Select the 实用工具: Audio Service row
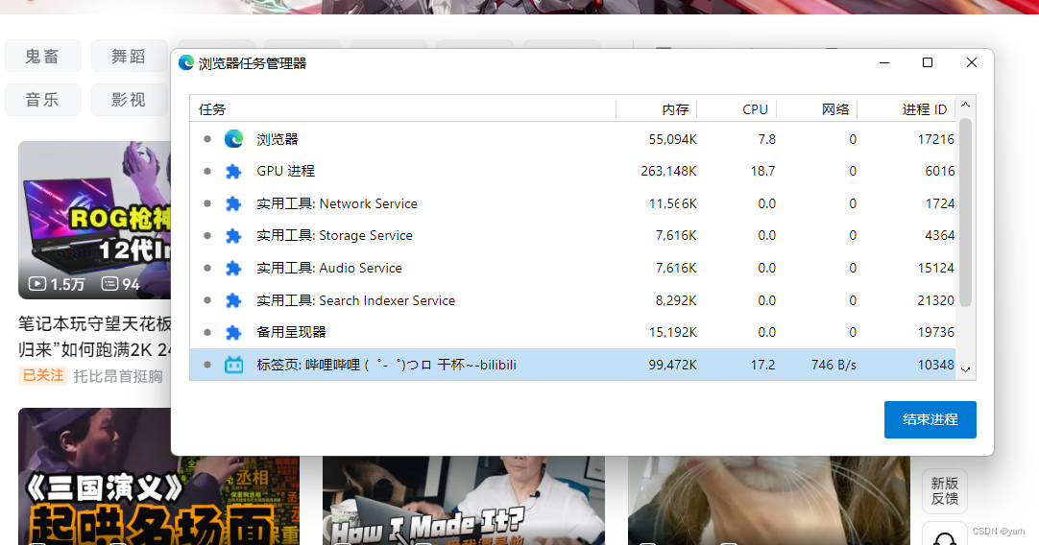Image resolution: width=1039 pixels, height=545 pixels. click(572, 268)
